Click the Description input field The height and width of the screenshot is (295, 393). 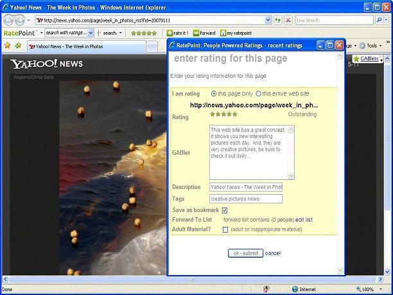click(246, 187)
